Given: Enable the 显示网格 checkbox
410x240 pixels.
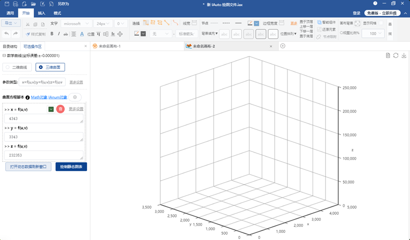Looking at the screenshot, I should tap(381, 23).
